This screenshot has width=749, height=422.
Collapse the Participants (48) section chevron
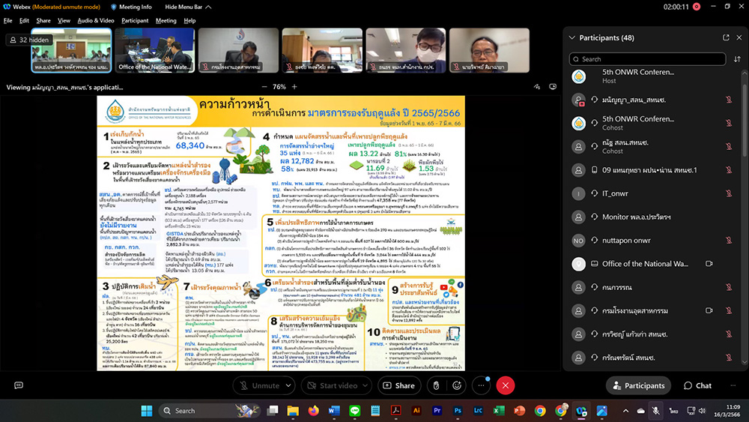(x=572, y=37)
